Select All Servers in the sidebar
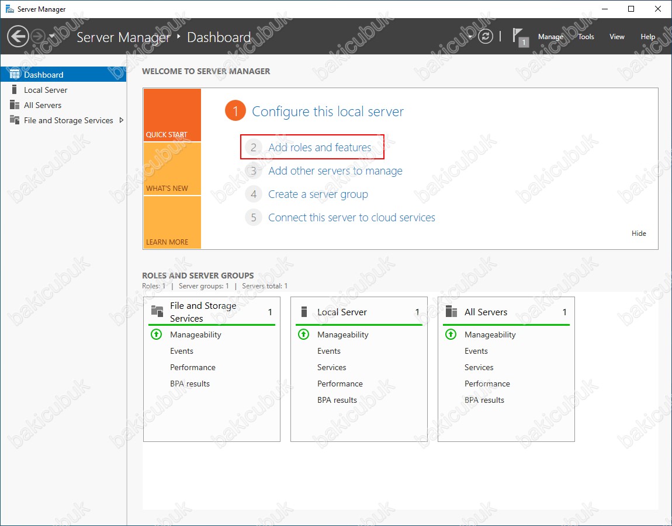 [x=64, y=105]
